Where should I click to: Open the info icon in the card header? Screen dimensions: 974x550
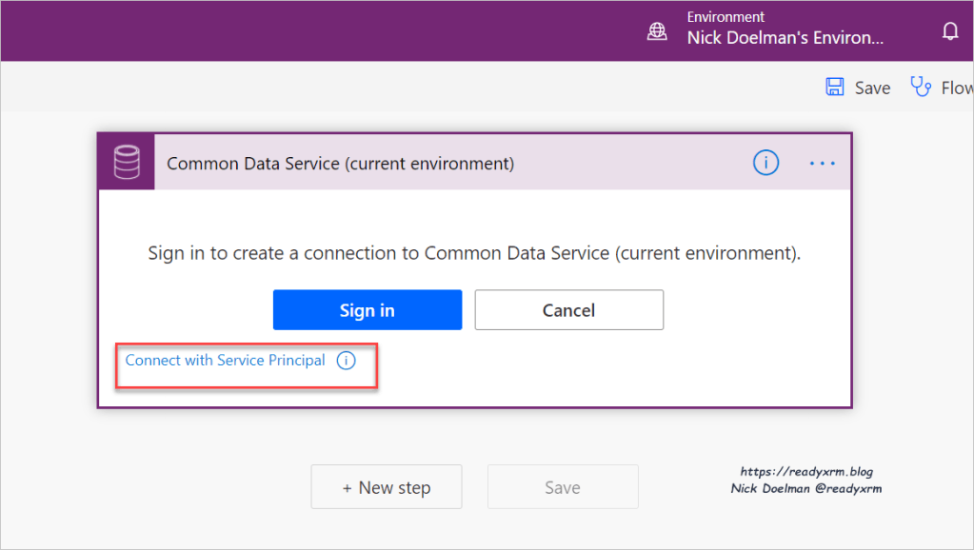pyautogui.click(x=765, y=163)
